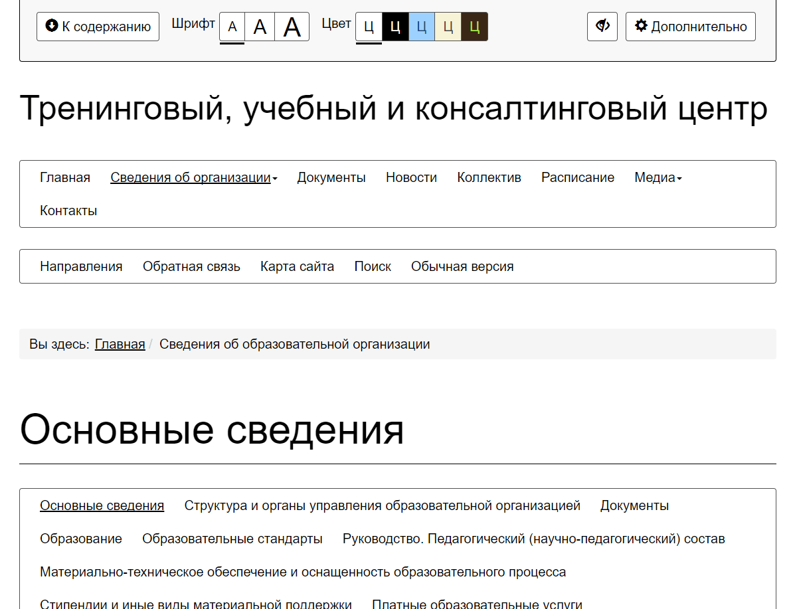Select smallest font size A
Screen dimensions: 795x609
click(232, 27)
